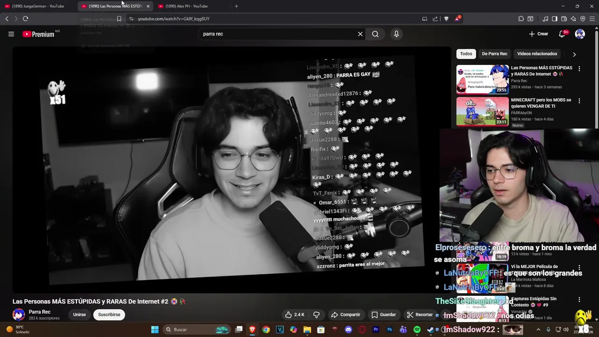Image resolution: width=599 pixels, height=337 pixels.
Task: Toggle the browser sidebar panel
Action: 555,19
